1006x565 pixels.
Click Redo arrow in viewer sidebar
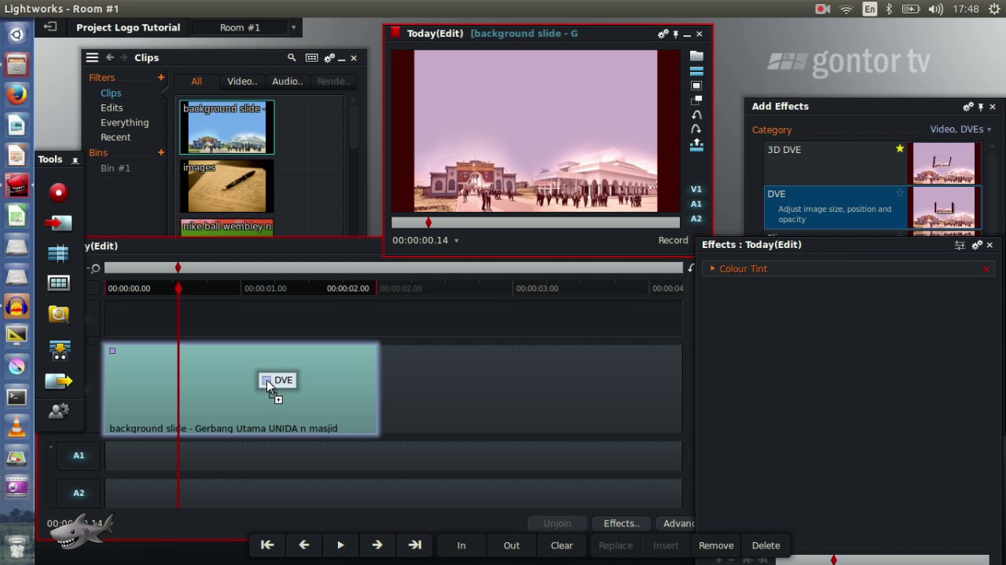[696, 129]
